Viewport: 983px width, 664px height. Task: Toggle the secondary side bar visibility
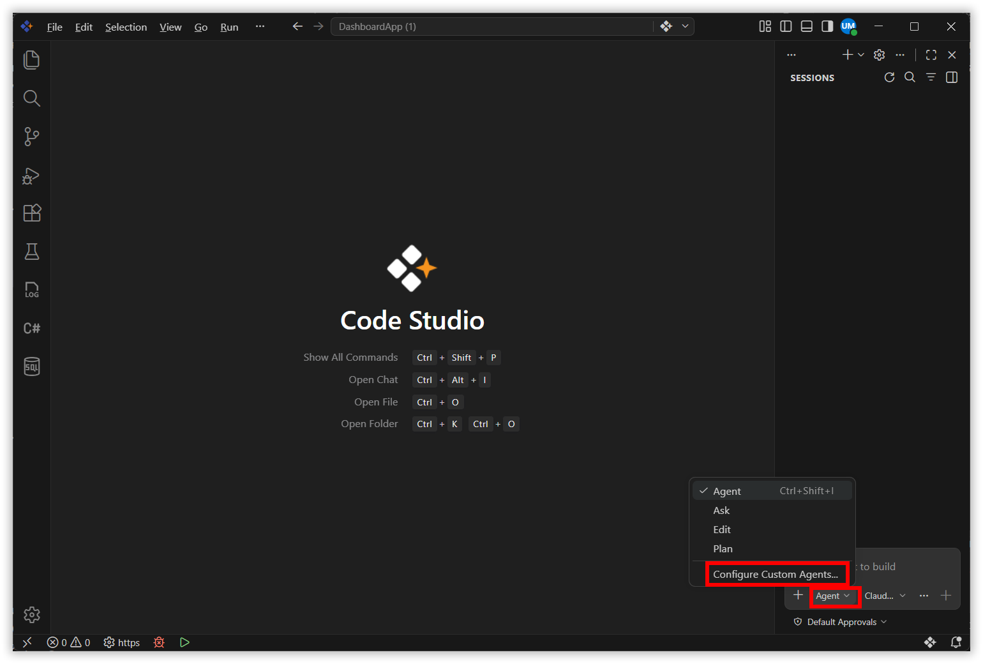[827, 26]
